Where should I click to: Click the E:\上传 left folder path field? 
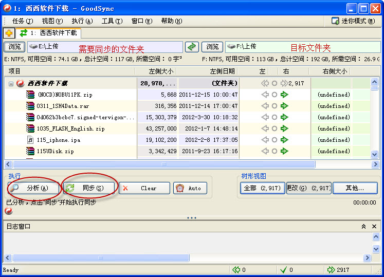(105, 47)
